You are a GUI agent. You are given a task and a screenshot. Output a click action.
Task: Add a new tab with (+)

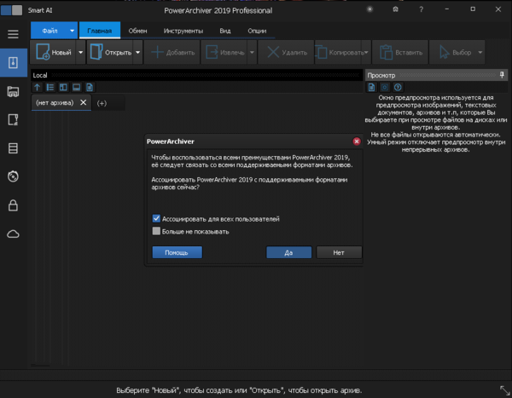tap(102, 103)
